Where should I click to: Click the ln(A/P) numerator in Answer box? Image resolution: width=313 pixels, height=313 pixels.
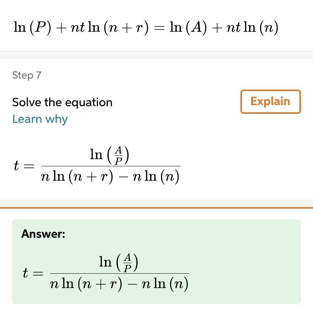pos(119,262)
